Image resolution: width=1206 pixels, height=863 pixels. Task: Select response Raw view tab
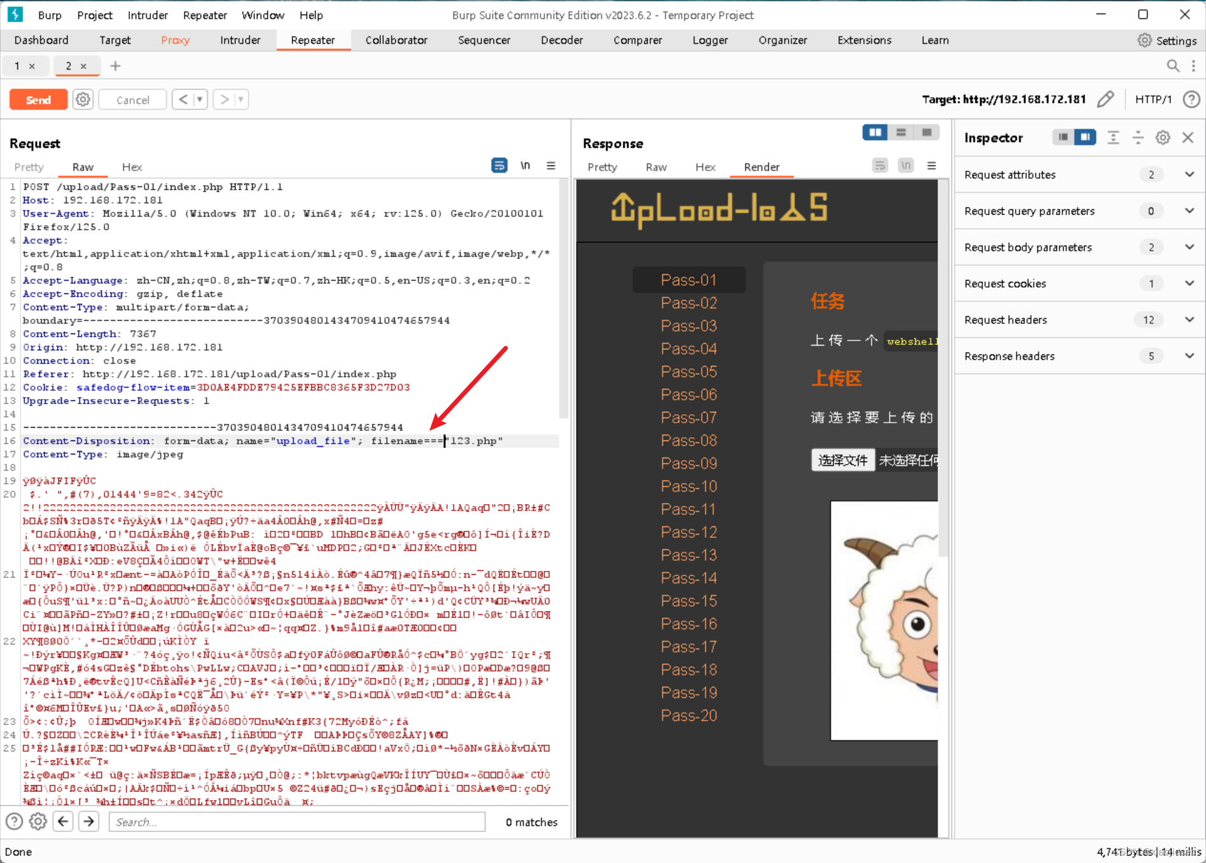[656, 167]
